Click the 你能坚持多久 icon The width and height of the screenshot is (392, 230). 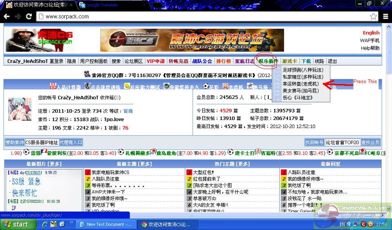pyautogui.click(x=166, y=86)
